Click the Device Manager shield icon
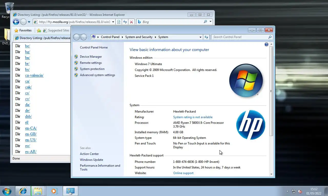The height and width of the screenshot is (196, 328). click(x=76, y=57)
